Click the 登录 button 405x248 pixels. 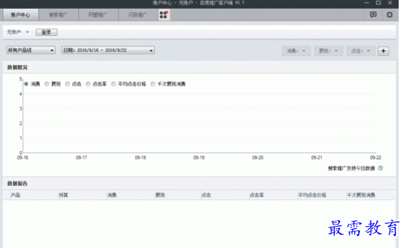click(x=46, y=32)
